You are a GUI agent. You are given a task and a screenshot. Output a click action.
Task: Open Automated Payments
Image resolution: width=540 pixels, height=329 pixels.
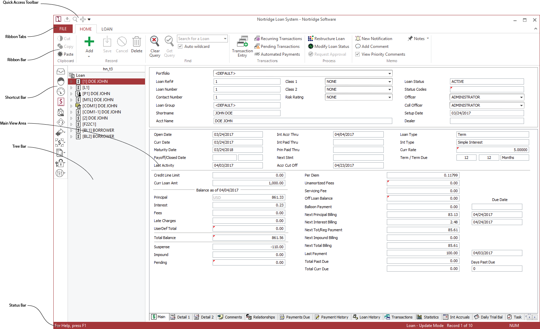[x=277, y=54]
